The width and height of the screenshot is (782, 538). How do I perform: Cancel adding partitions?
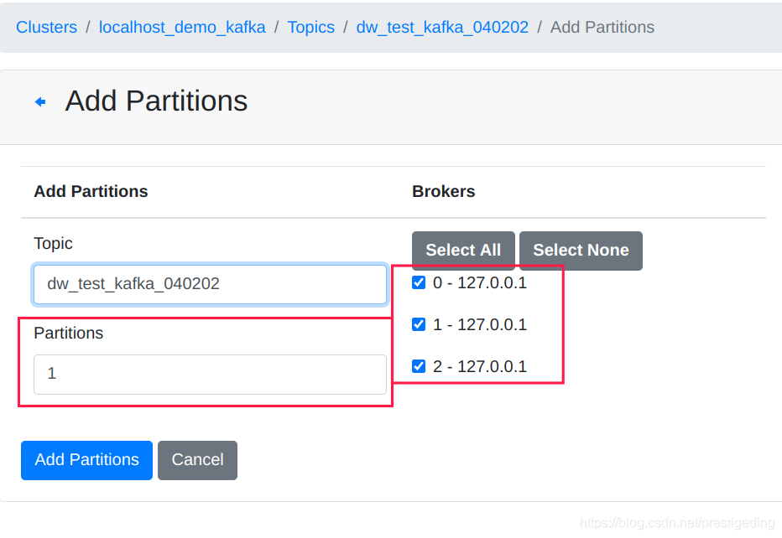197,460
